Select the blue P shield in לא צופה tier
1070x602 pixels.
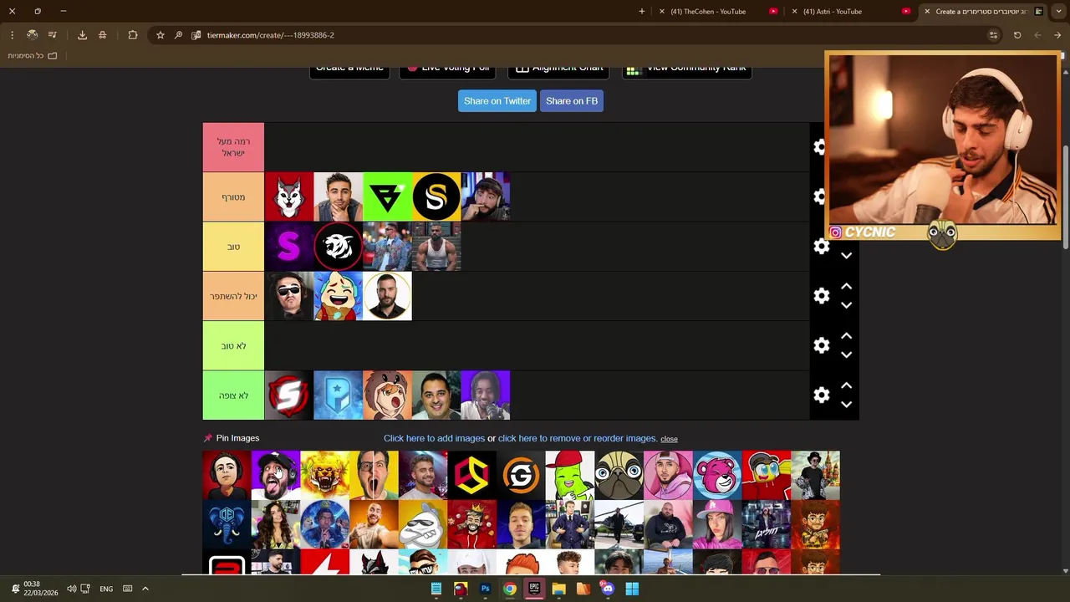click(338, 395)
